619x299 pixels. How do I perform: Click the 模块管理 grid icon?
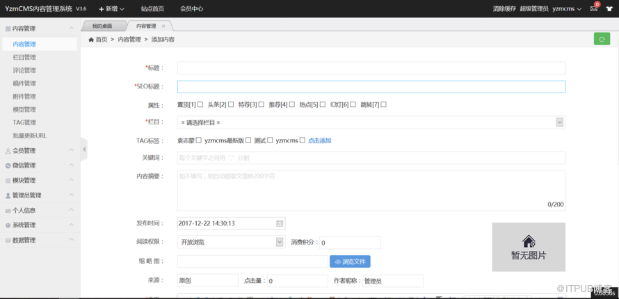[x=8, y=181]
